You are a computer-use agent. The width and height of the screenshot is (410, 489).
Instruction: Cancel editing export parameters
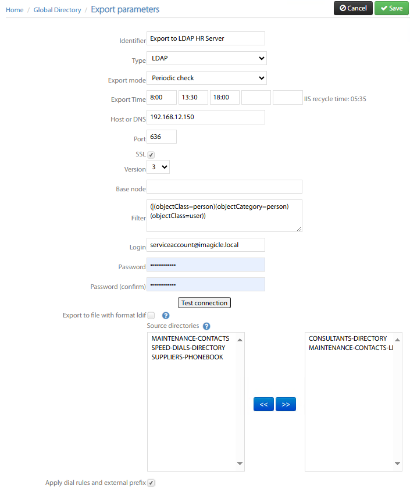(x=353, y=8)
